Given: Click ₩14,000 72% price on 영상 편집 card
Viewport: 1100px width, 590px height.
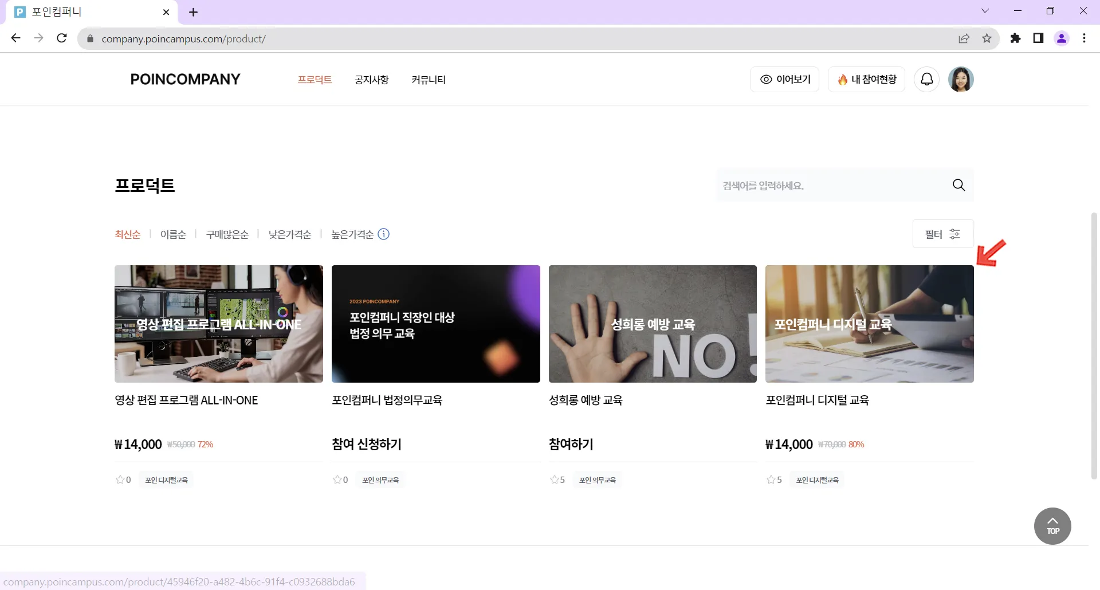Looking at the screenshot, I should tap(164, 445).
